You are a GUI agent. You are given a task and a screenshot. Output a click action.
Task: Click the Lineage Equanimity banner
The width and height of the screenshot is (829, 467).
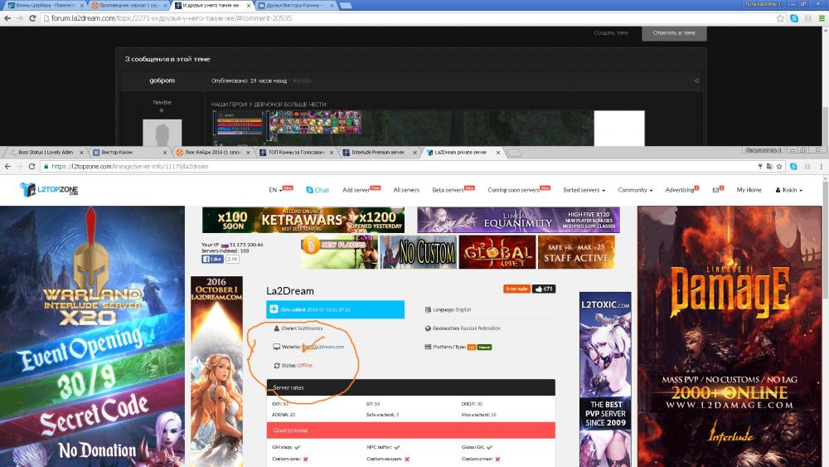coord(518,220)
